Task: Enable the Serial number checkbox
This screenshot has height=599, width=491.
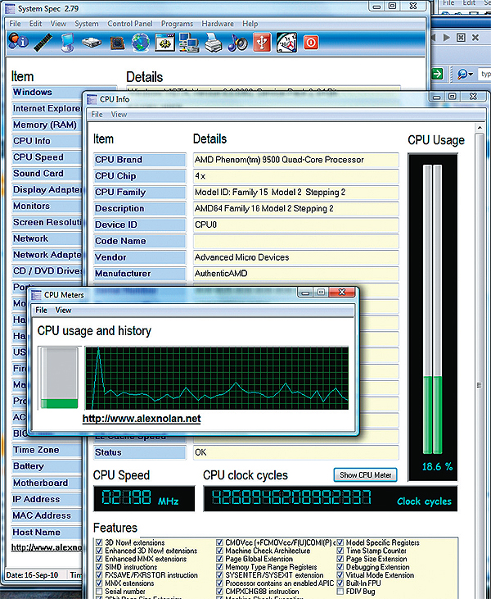Action: coord(99,592)
